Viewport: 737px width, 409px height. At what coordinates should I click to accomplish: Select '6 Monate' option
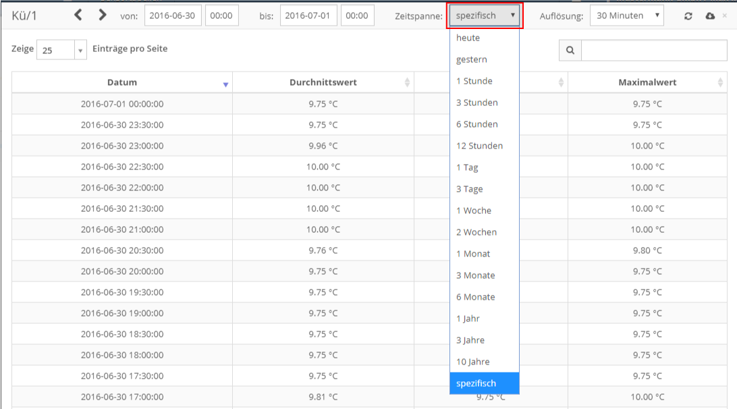[485, 297]
